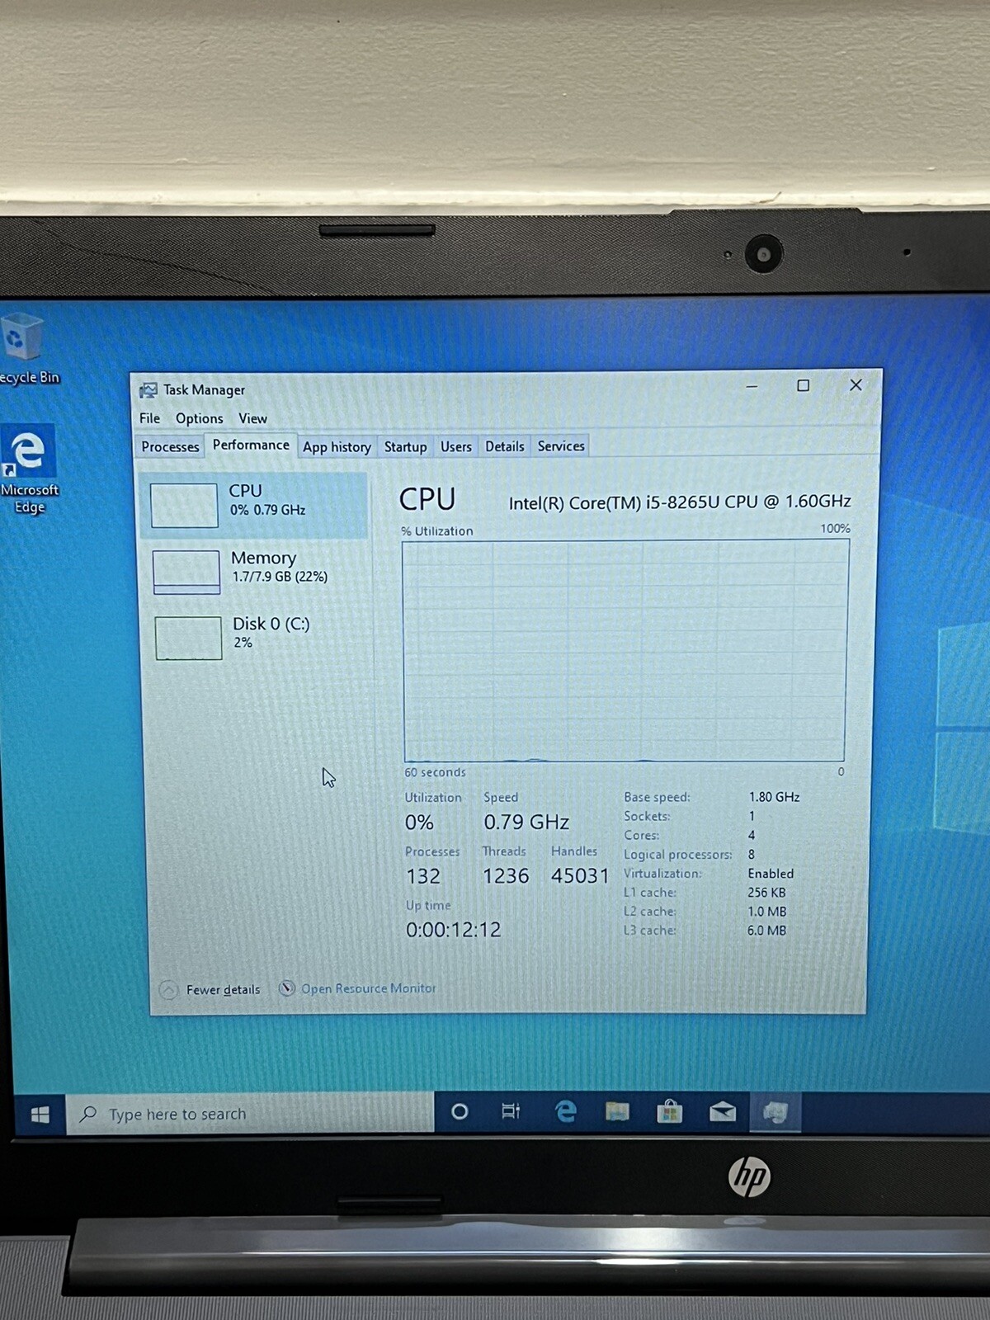Switch to the Services tab

[x=561, y=446]
